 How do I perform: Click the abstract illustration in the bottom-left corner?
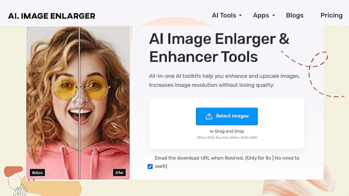[17, 181]
